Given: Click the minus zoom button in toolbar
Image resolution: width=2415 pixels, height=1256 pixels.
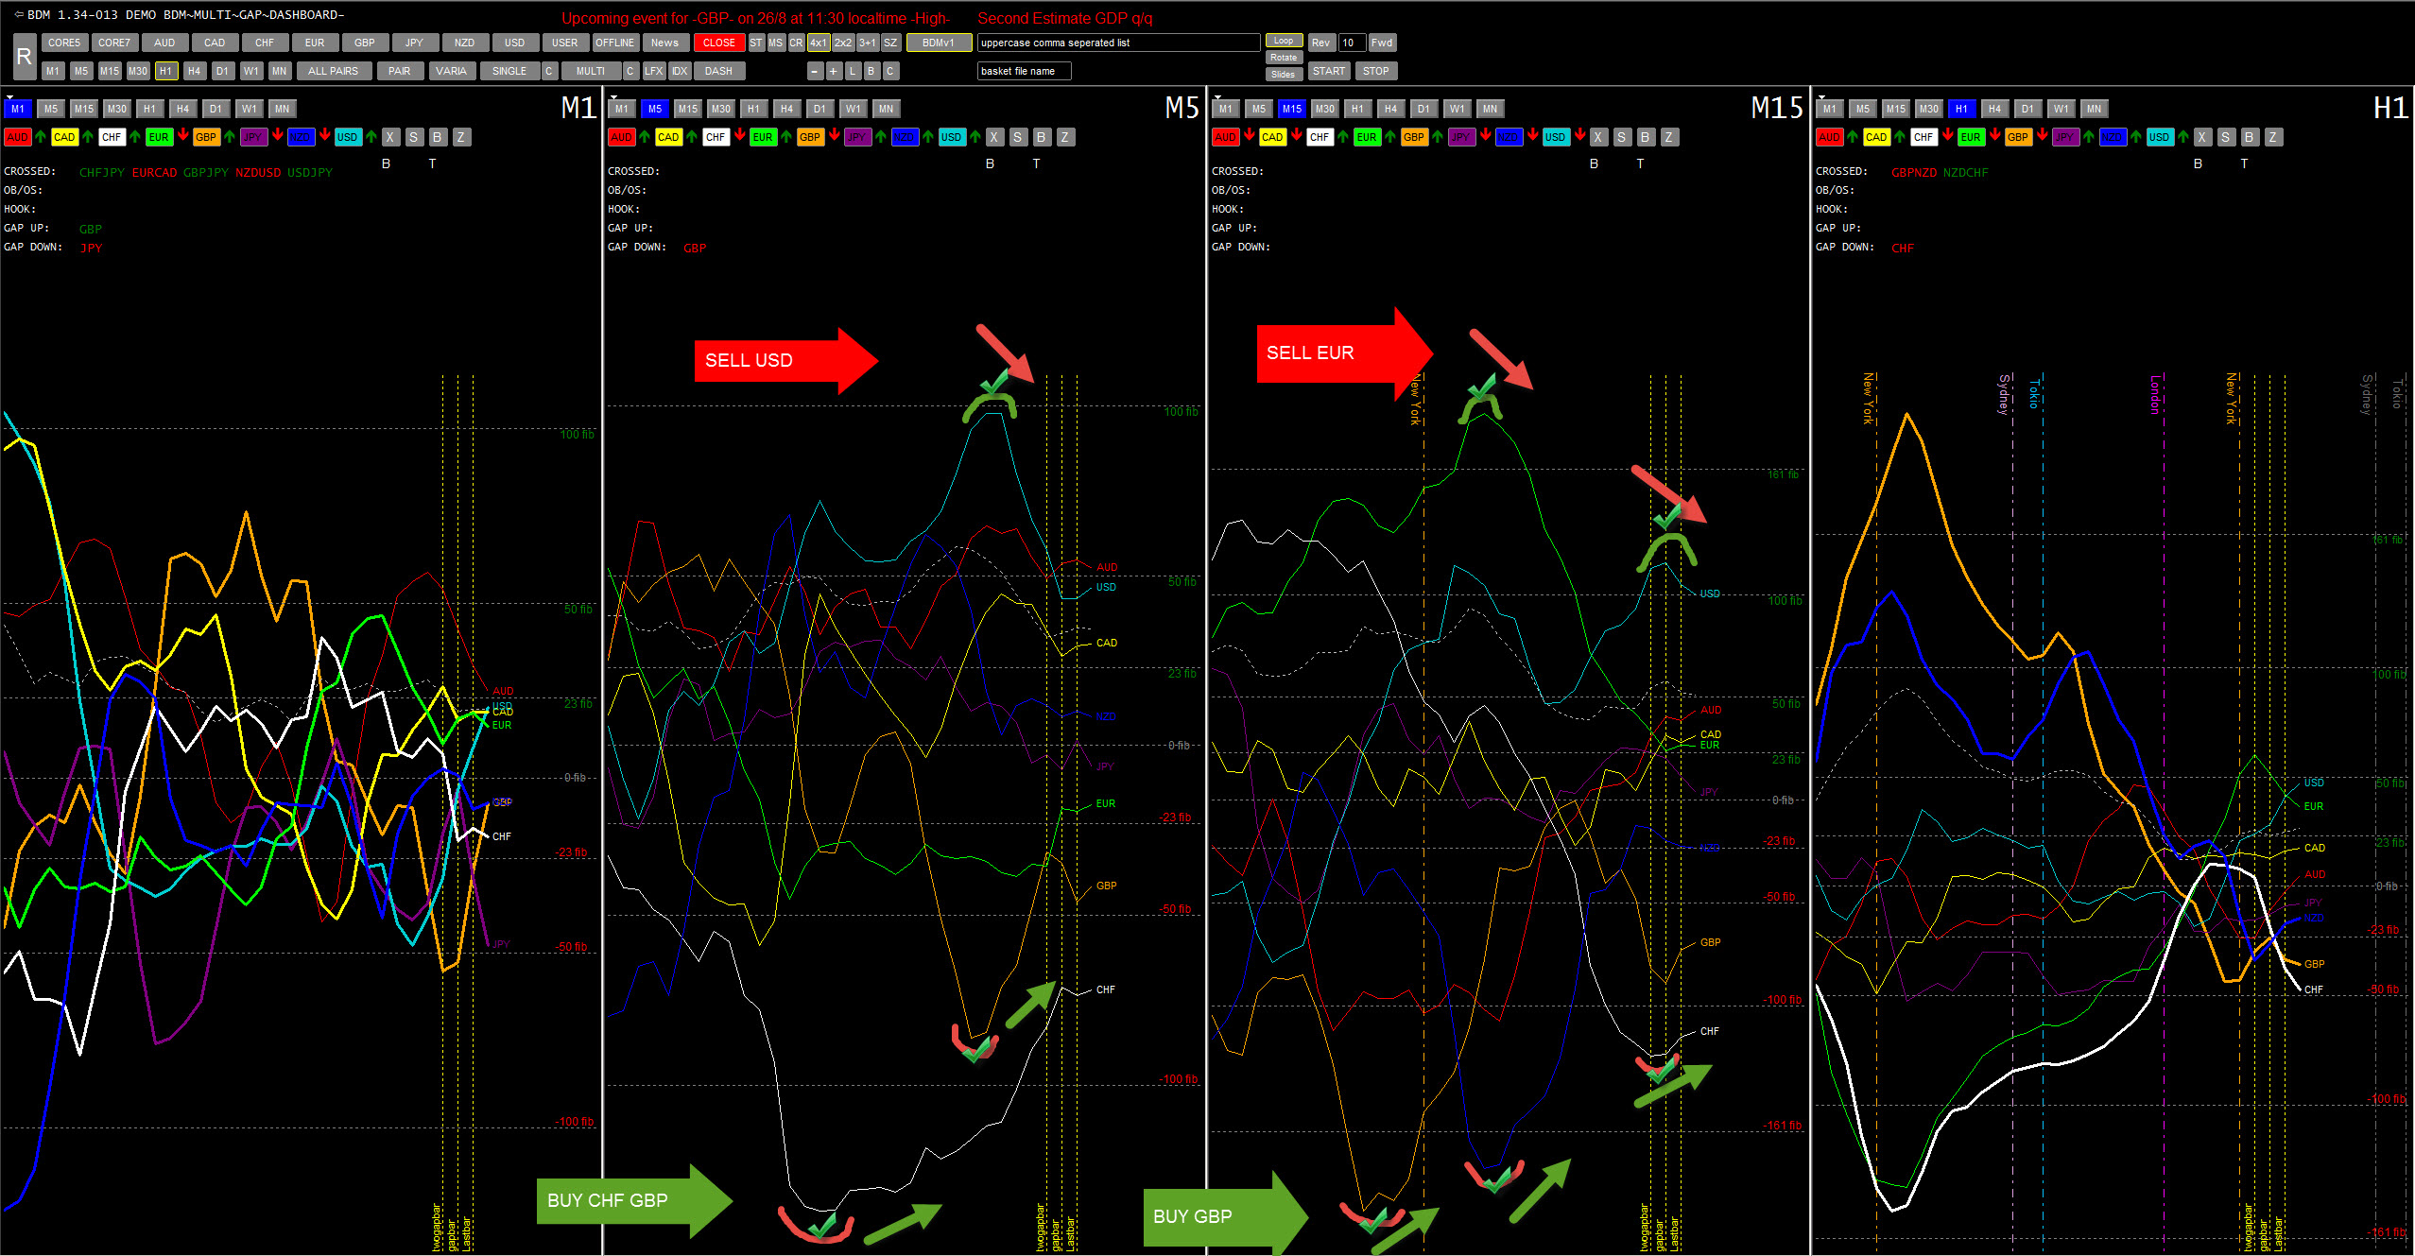Looking at the screenshot, I should click(x=816, y=71).
